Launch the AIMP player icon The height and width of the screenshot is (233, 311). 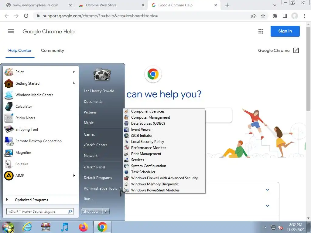coord(9,176)
